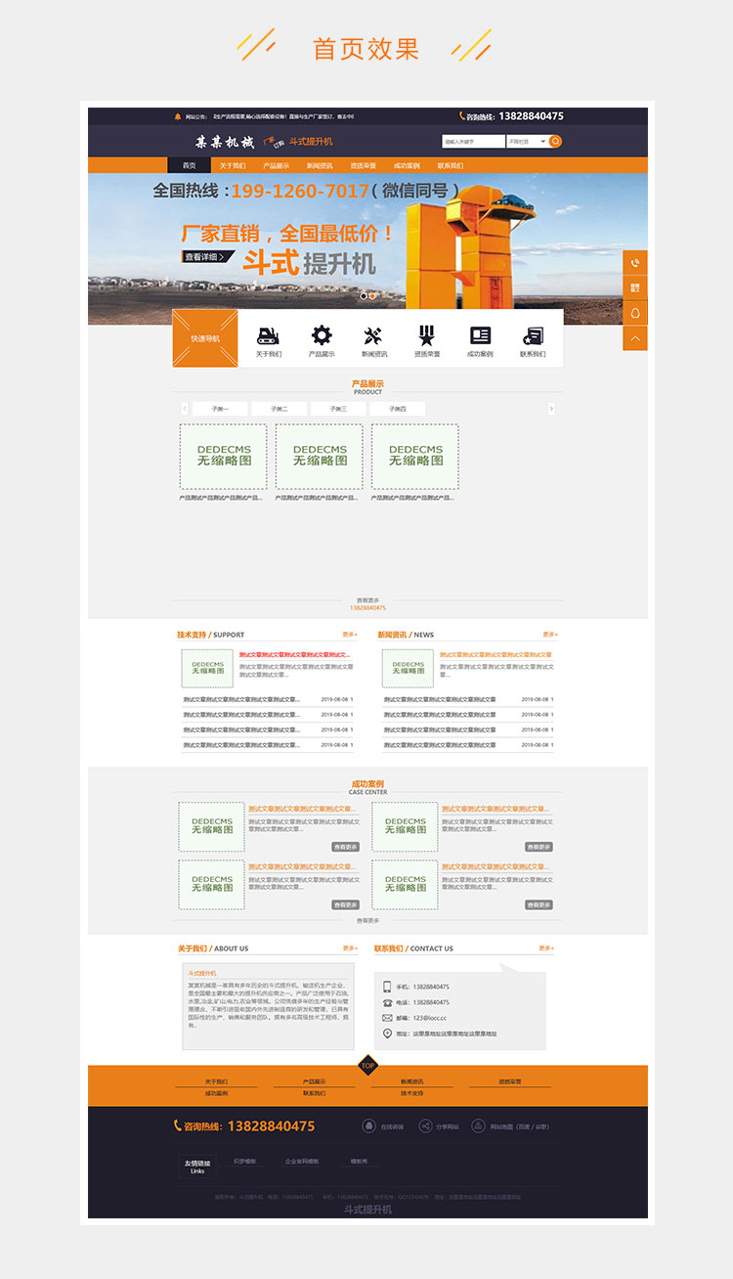Image resolution: width=733 pixels, height=1279 pixels.
Task: Click the mobile phone icon in contact box
Action: [x=387, y=987]
